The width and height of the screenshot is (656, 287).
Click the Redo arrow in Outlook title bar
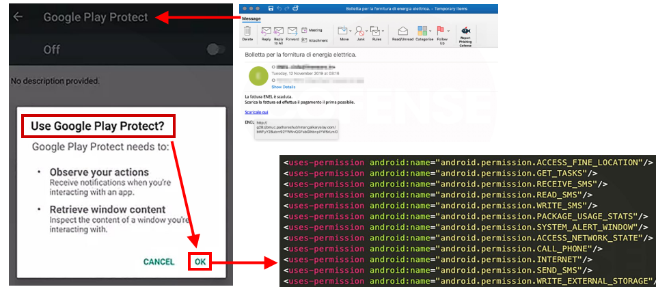(288, 8)
